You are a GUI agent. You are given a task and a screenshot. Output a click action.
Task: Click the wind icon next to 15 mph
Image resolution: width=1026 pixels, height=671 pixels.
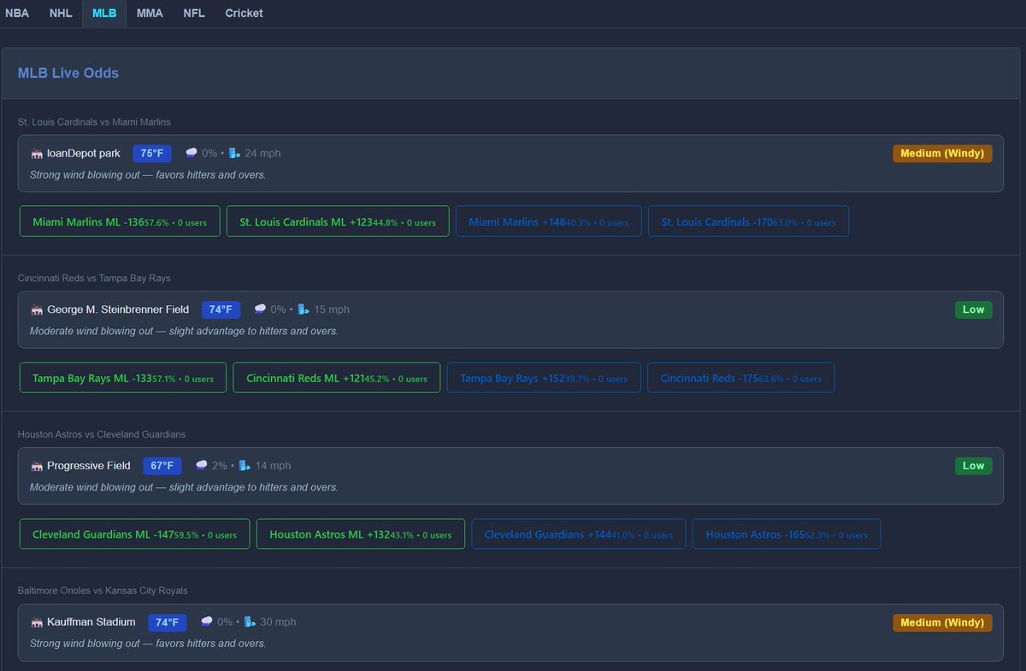pos(304,309)
